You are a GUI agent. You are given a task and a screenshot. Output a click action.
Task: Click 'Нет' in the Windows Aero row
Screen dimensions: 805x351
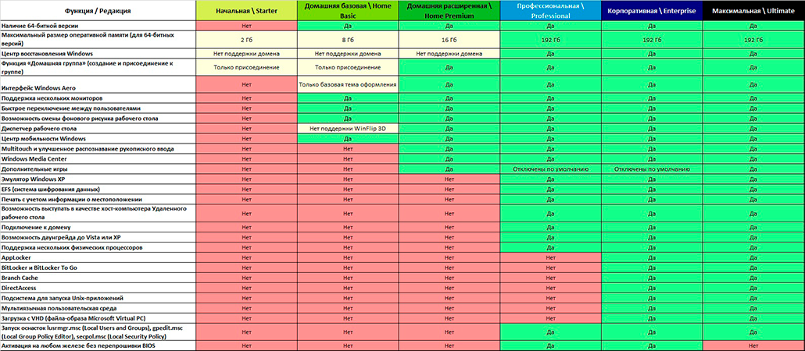coord(246,84)
